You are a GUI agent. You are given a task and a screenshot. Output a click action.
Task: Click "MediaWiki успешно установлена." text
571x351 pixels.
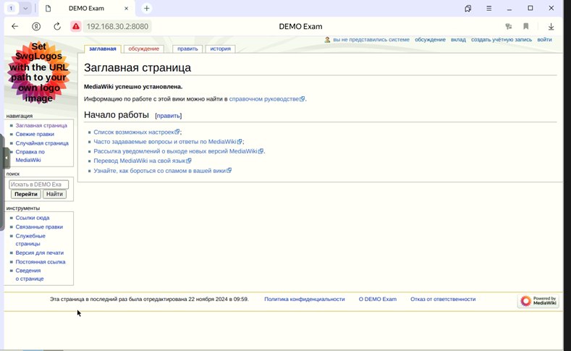pyautogui.click(x=133, y=87)
